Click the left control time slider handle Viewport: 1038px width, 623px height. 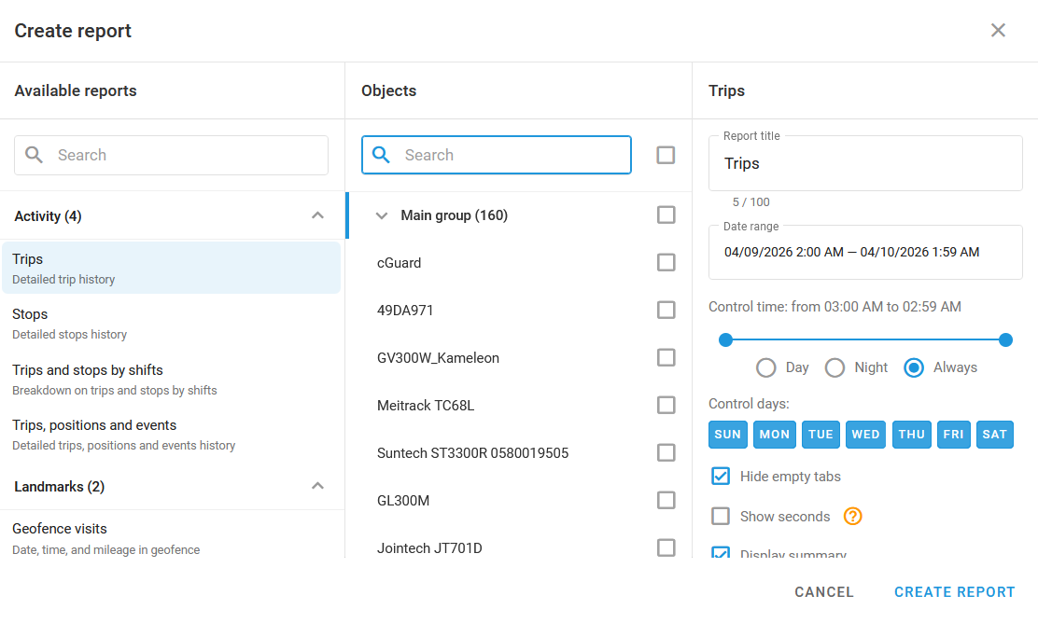click(x=725, y=339)
